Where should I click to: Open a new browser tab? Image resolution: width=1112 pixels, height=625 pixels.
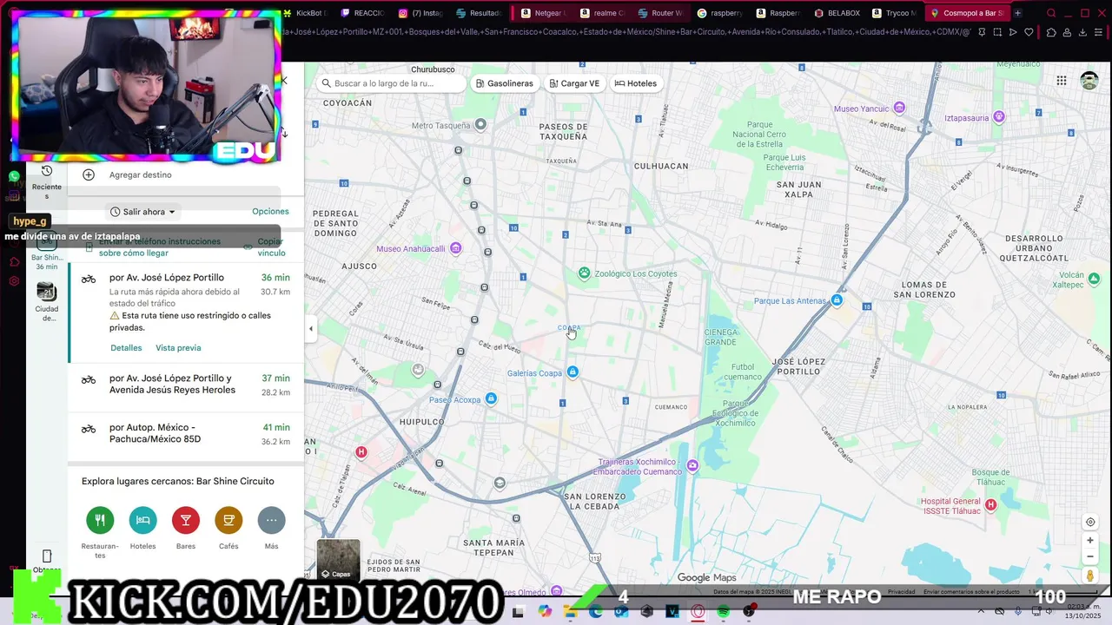point(1018,13)
